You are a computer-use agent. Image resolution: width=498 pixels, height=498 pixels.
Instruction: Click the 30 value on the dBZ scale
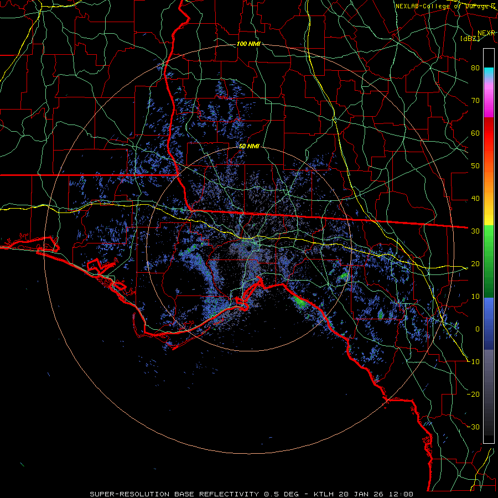coord(475,231)
